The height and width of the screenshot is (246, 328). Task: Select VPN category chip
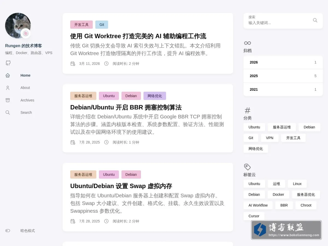point(270,138)
